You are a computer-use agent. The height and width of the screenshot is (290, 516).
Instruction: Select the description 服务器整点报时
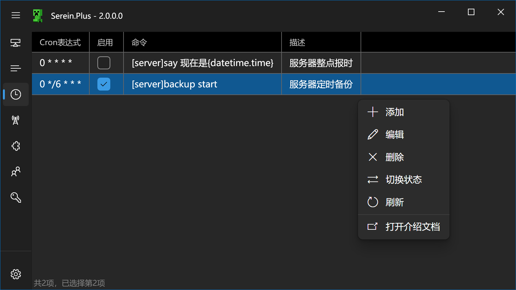click(321, 63)
